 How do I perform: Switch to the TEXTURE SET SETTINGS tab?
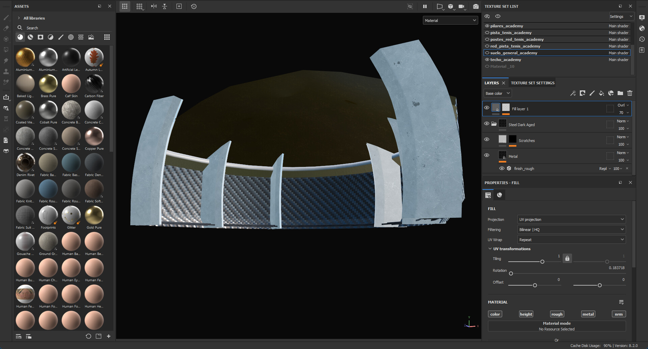pyautogui.click(x=533, y=83)
